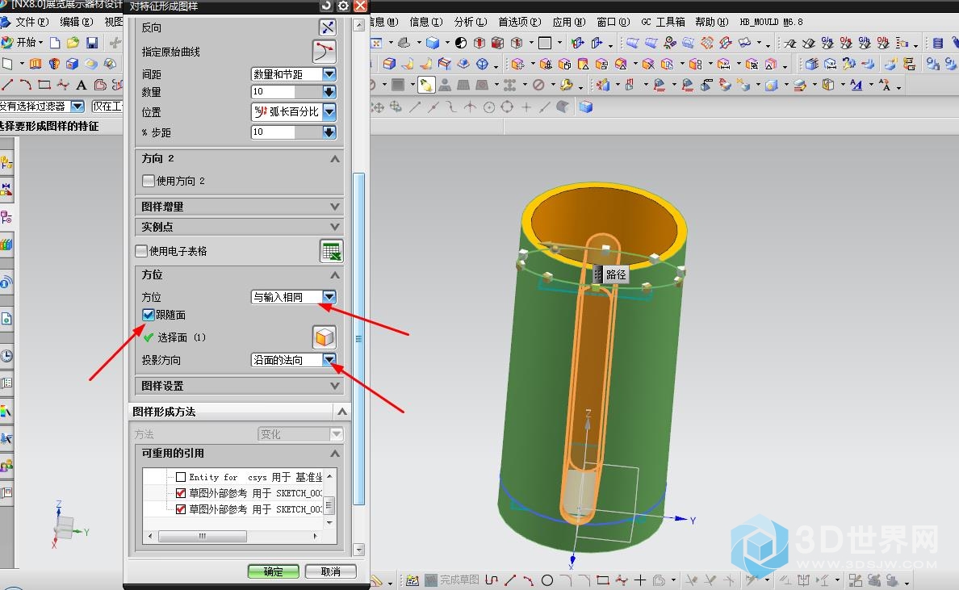
Task: Create a new file with the blank page icon
Action: 55,42
